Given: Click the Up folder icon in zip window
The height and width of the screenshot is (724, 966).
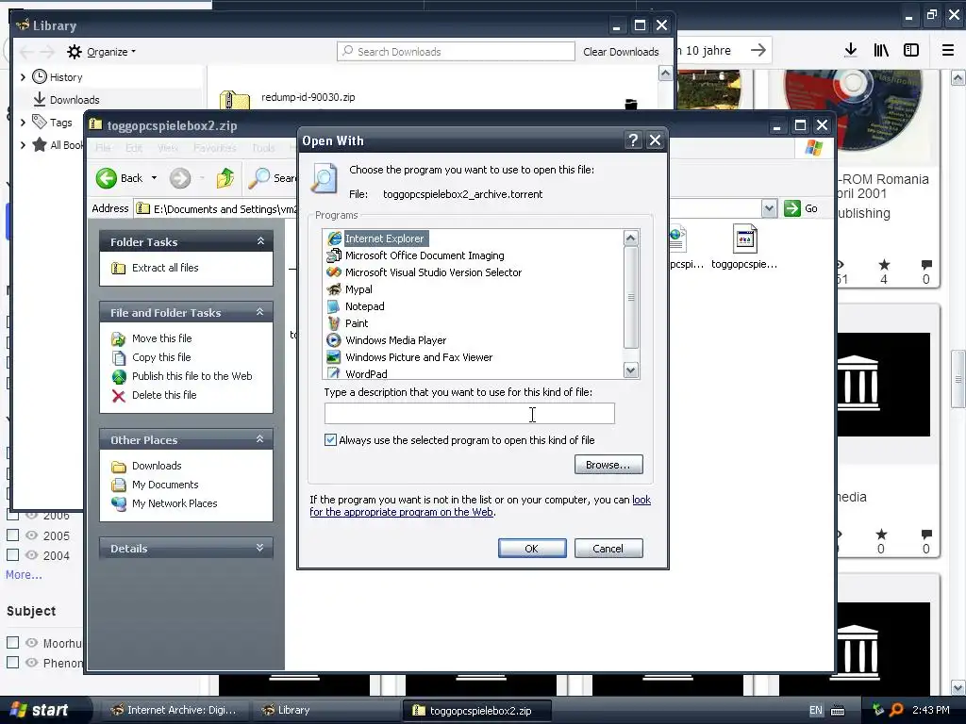Looking at the screenshot, I should click(225, 178).
